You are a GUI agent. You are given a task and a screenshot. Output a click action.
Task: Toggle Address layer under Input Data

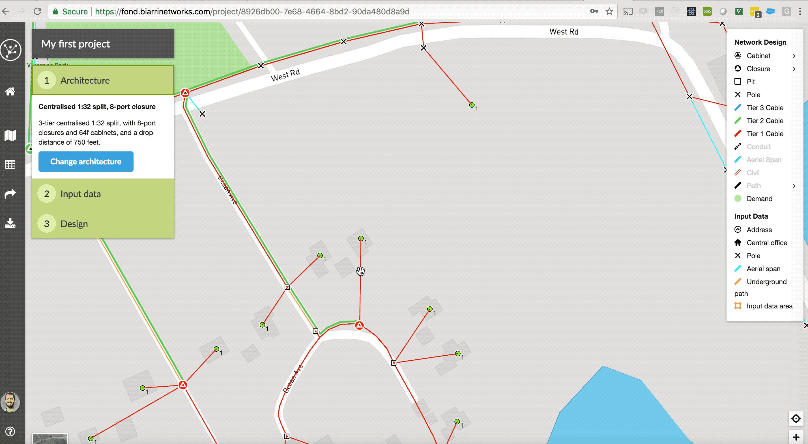(759, 230)
